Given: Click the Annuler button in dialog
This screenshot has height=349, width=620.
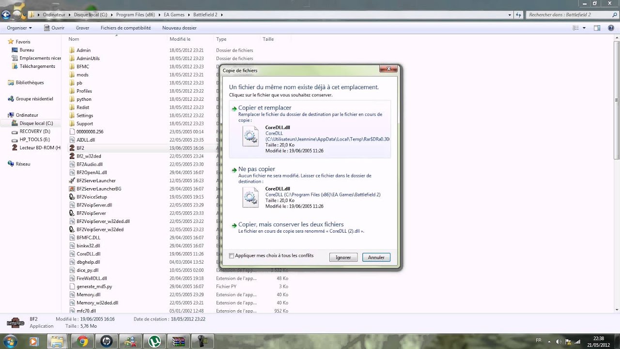Looking at the screenshot, I should point(376,257).
